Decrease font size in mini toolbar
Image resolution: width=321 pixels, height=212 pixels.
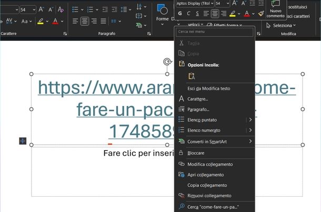point(244,3)
